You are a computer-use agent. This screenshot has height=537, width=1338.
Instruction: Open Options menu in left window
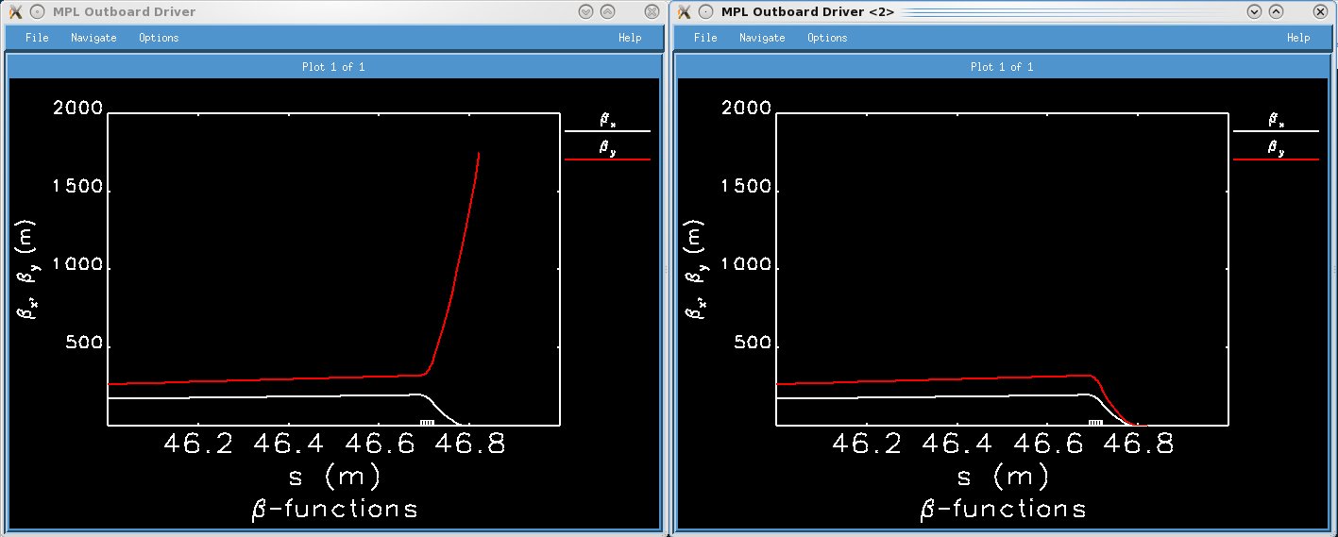[x=159, y=38]
